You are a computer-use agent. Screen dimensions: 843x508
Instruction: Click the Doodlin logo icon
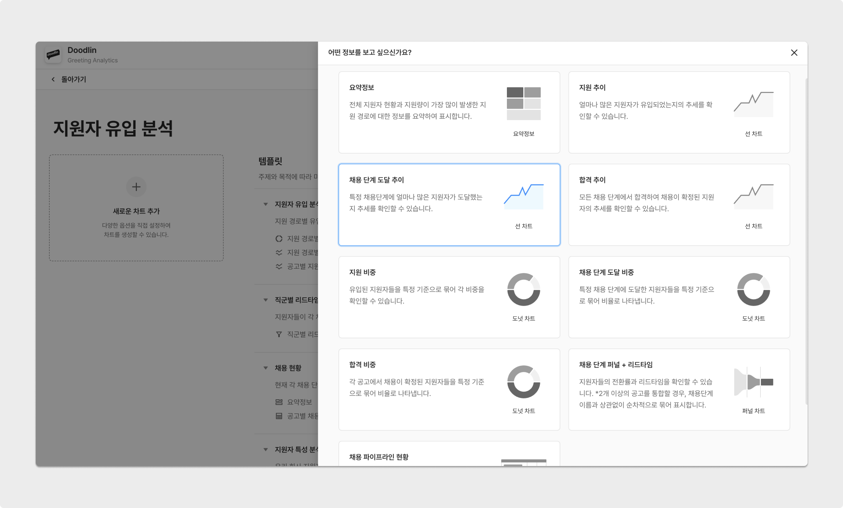point(53,55)
